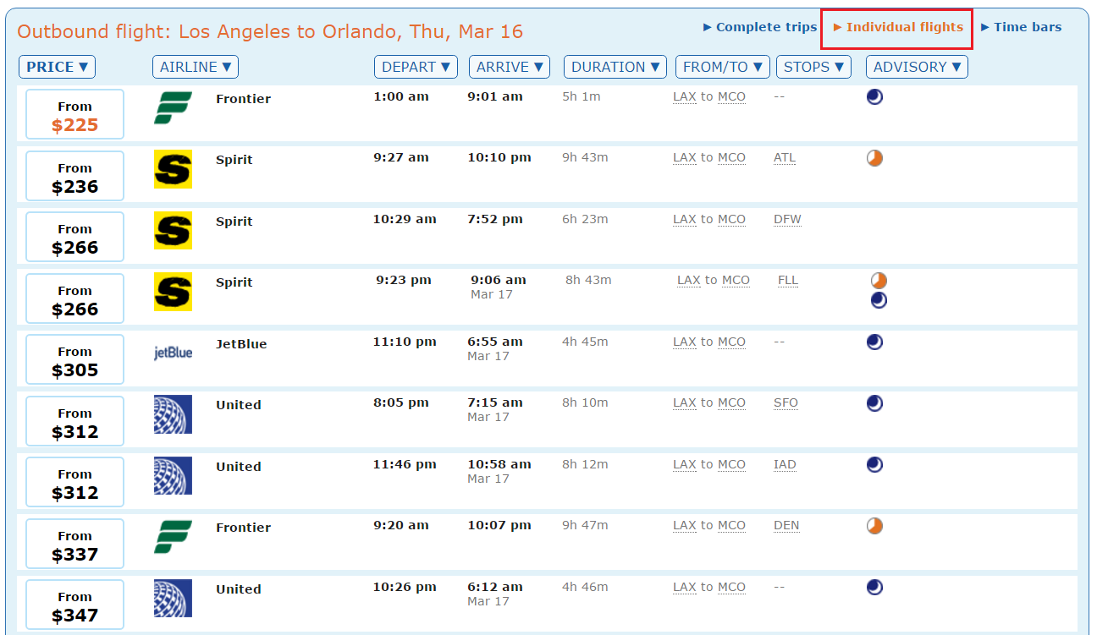Open the ATL stopover link on the Spirit flight
The width and height of the screenshot is (1097, 635).
pos(784,157)
